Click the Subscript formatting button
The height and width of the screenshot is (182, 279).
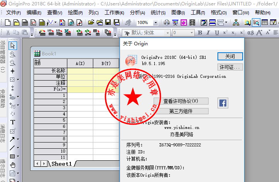(234, 33)
